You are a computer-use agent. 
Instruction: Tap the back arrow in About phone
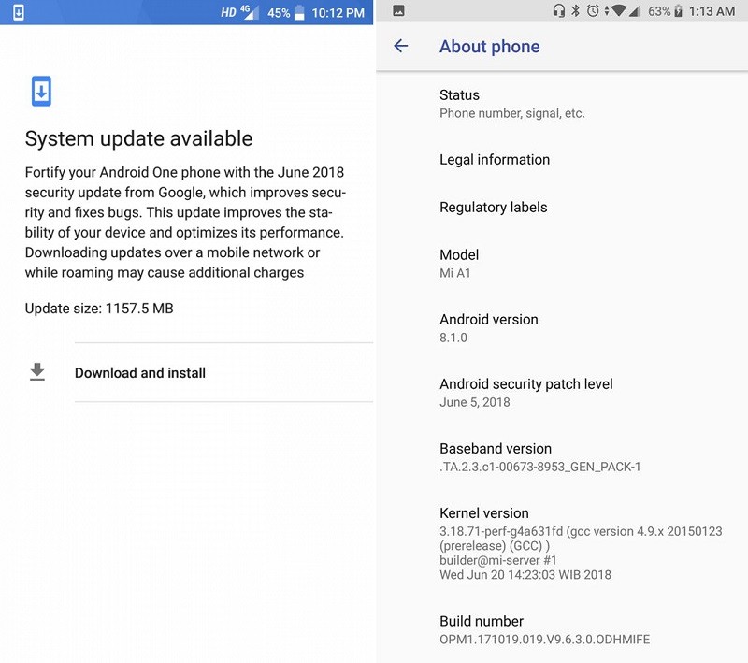401,46
